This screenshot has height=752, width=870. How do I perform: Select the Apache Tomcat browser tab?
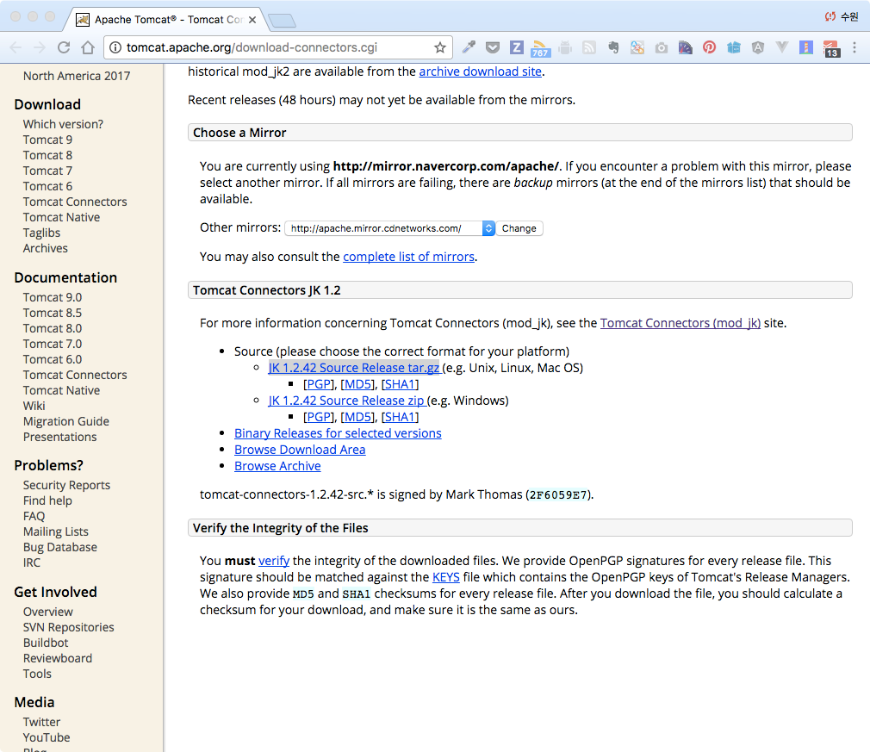tap(165, 20)
